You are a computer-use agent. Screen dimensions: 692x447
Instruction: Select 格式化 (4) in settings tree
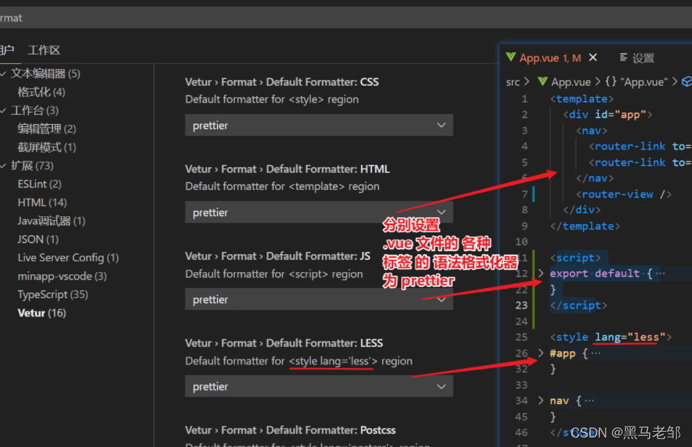41,92
